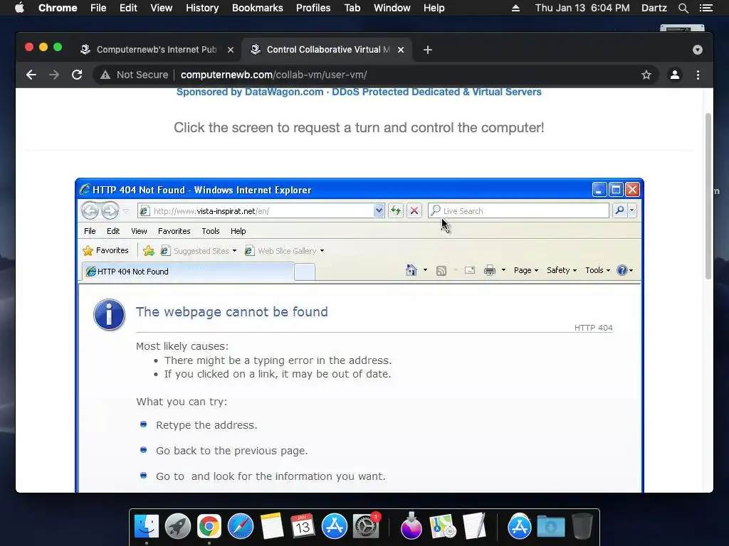Click the Chrome page vertical scrollbar
Screen dimensions: 729x546
point(708,195)
